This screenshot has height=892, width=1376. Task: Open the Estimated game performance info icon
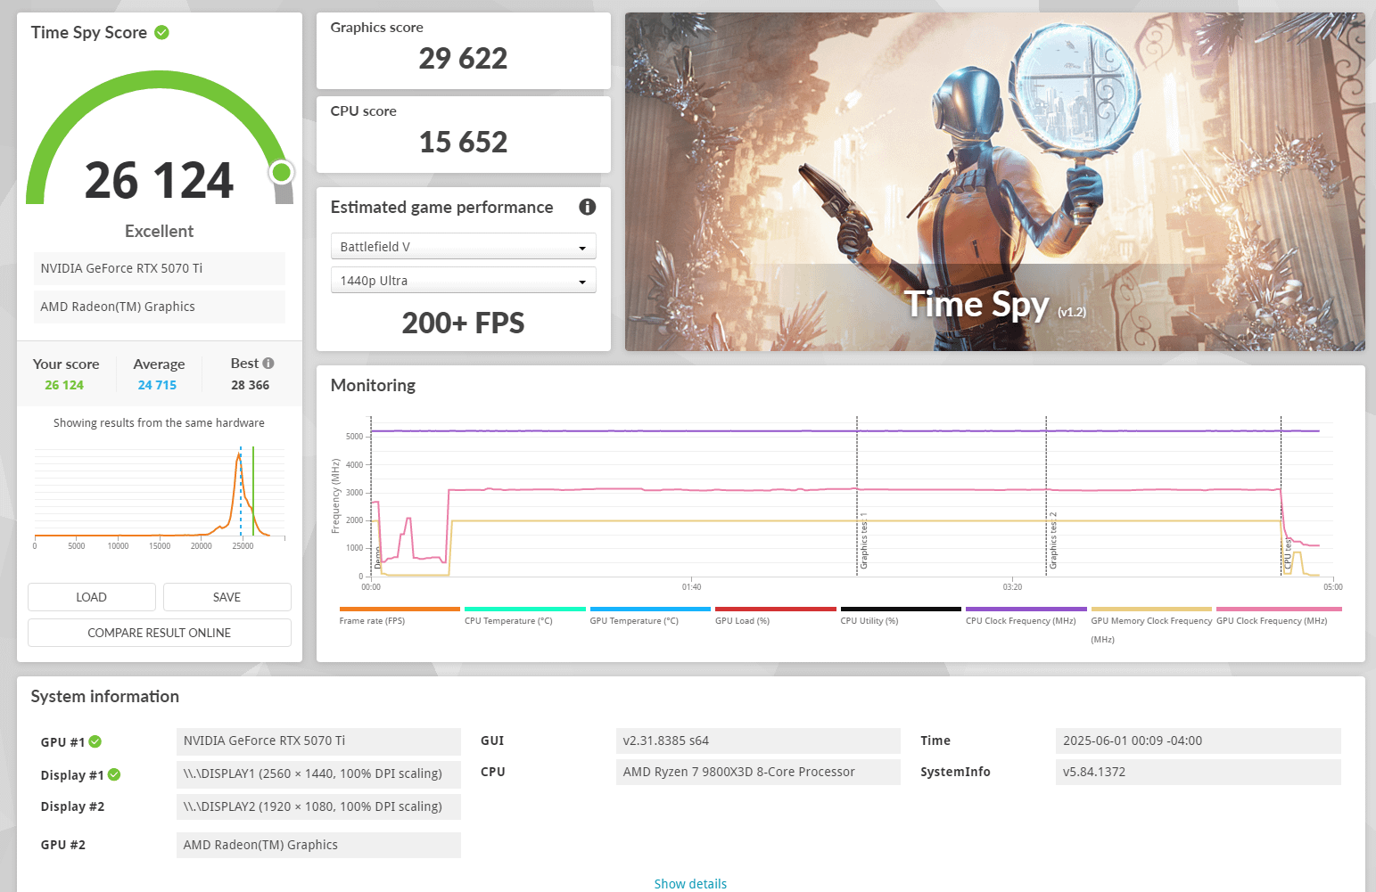(x=587, y=207)
